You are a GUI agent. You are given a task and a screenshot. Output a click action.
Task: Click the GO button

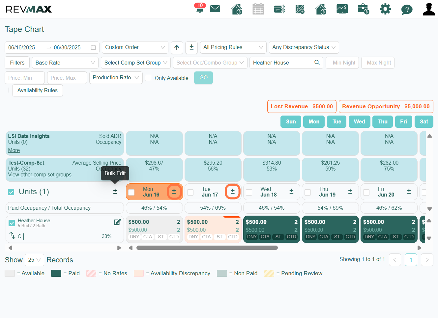pos(203,78)
